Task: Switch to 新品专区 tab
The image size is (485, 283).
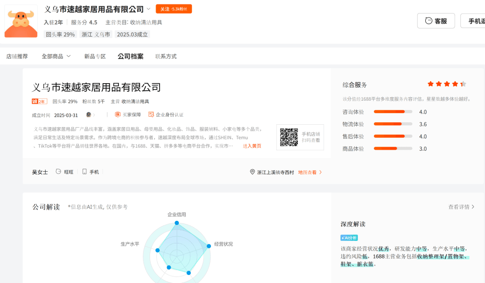Action: tap(95, 57)
